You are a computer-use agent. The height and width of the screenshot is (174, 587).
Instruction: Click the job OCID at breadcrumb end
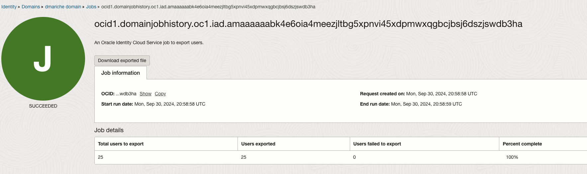coord(208,7)
